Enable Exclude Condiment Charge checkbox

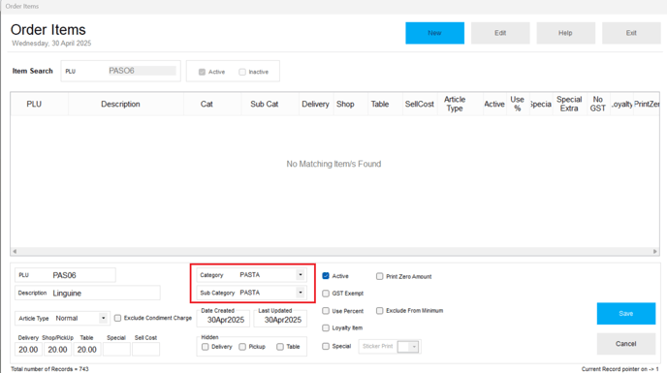click(x=118, y=318)
